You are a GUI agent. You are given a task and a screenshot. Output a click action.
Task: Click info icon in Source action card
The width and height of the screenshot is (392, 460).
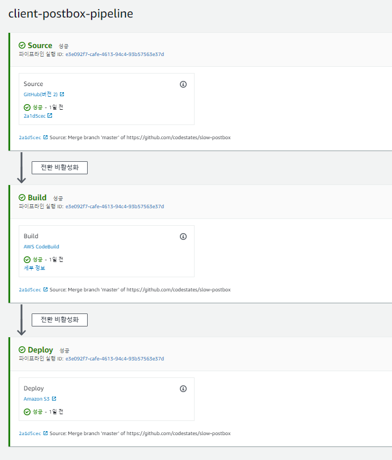tap(183, 84)
